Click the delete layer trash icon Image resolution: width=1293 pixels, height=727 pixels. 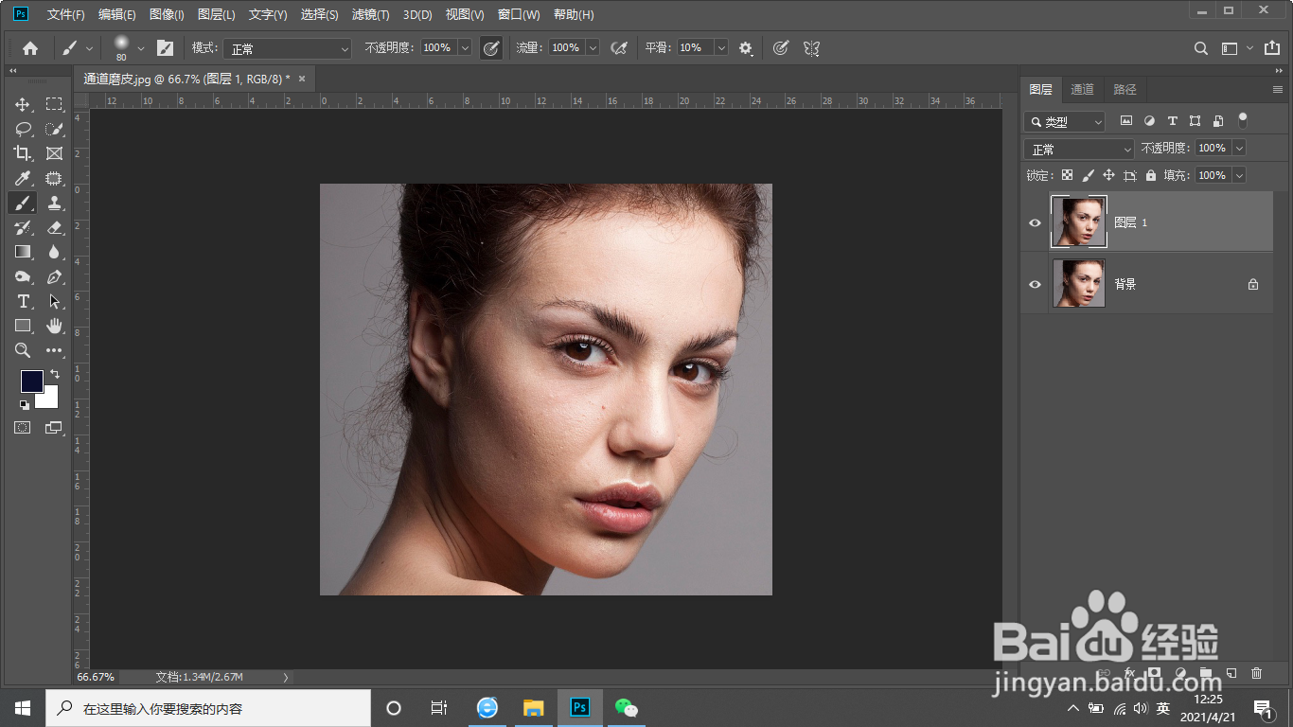1256,673
